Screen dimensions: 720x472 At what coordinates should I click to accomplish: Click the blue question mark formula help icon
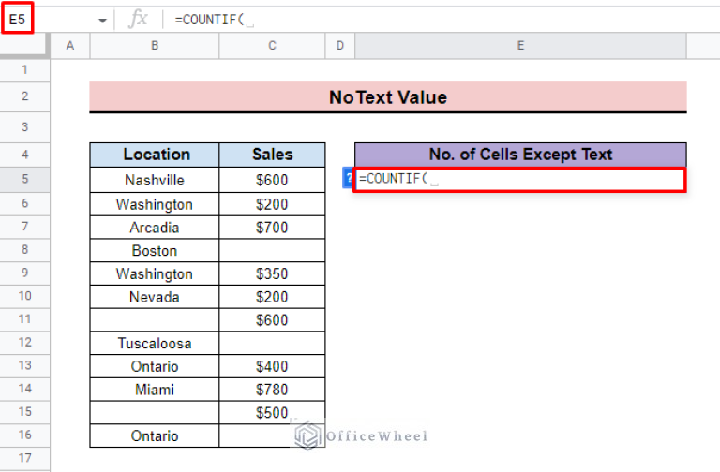[349, 179]
